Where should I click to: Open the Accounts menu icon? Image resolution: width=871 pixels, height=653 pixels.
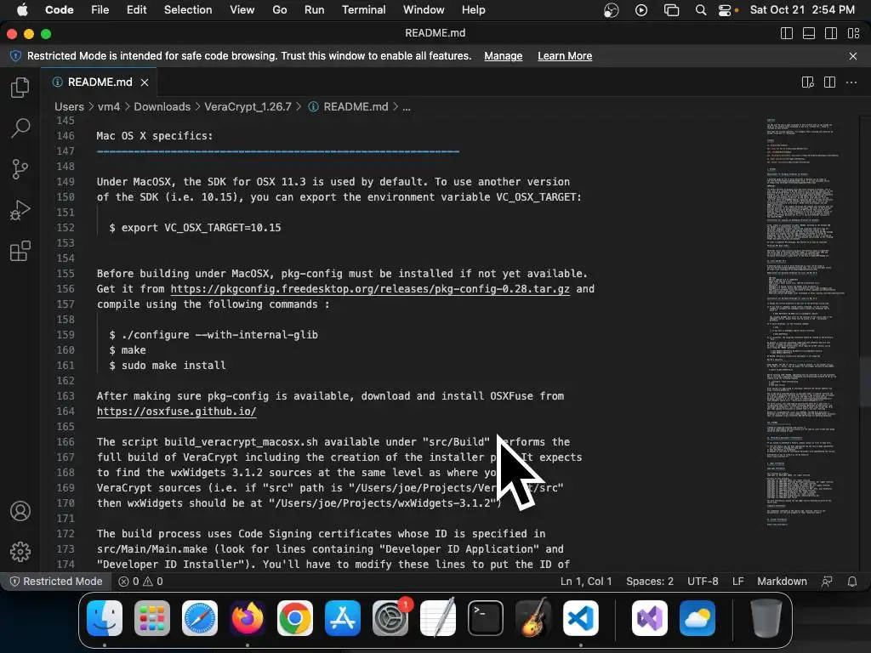(20, 511)
